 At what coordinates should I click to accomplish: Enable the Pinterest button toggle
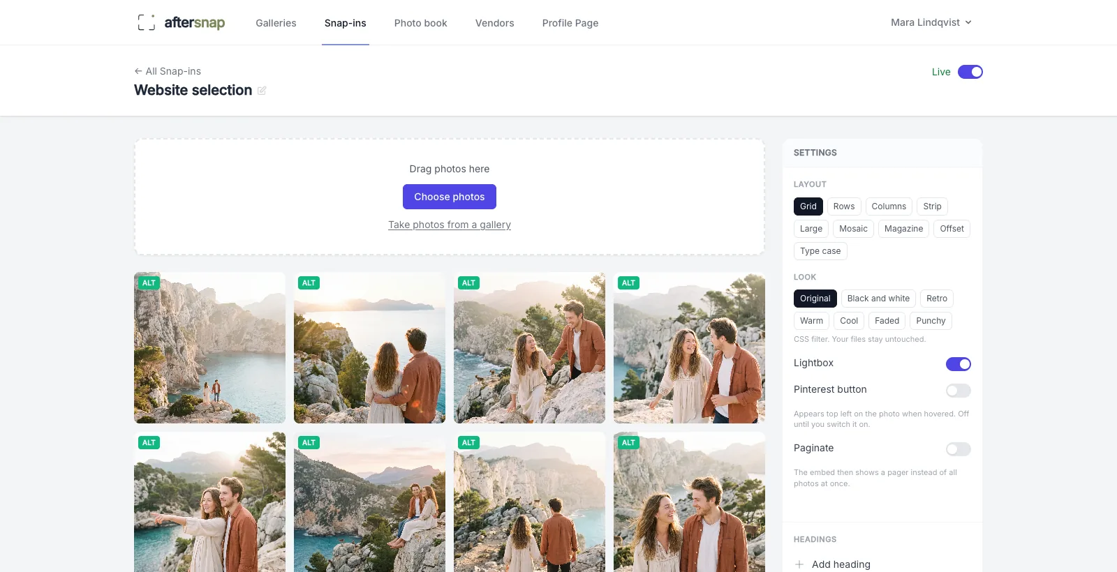[958, 391]
